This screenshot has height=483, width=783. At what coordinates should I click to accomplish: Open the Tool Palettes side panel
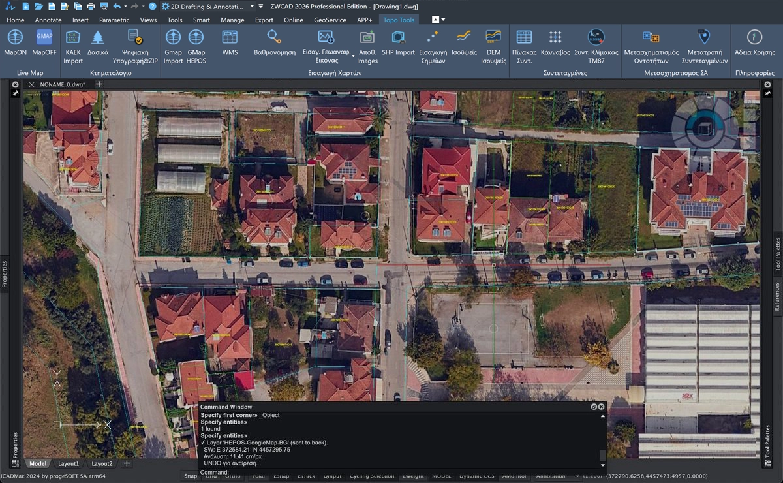(778, 255)
